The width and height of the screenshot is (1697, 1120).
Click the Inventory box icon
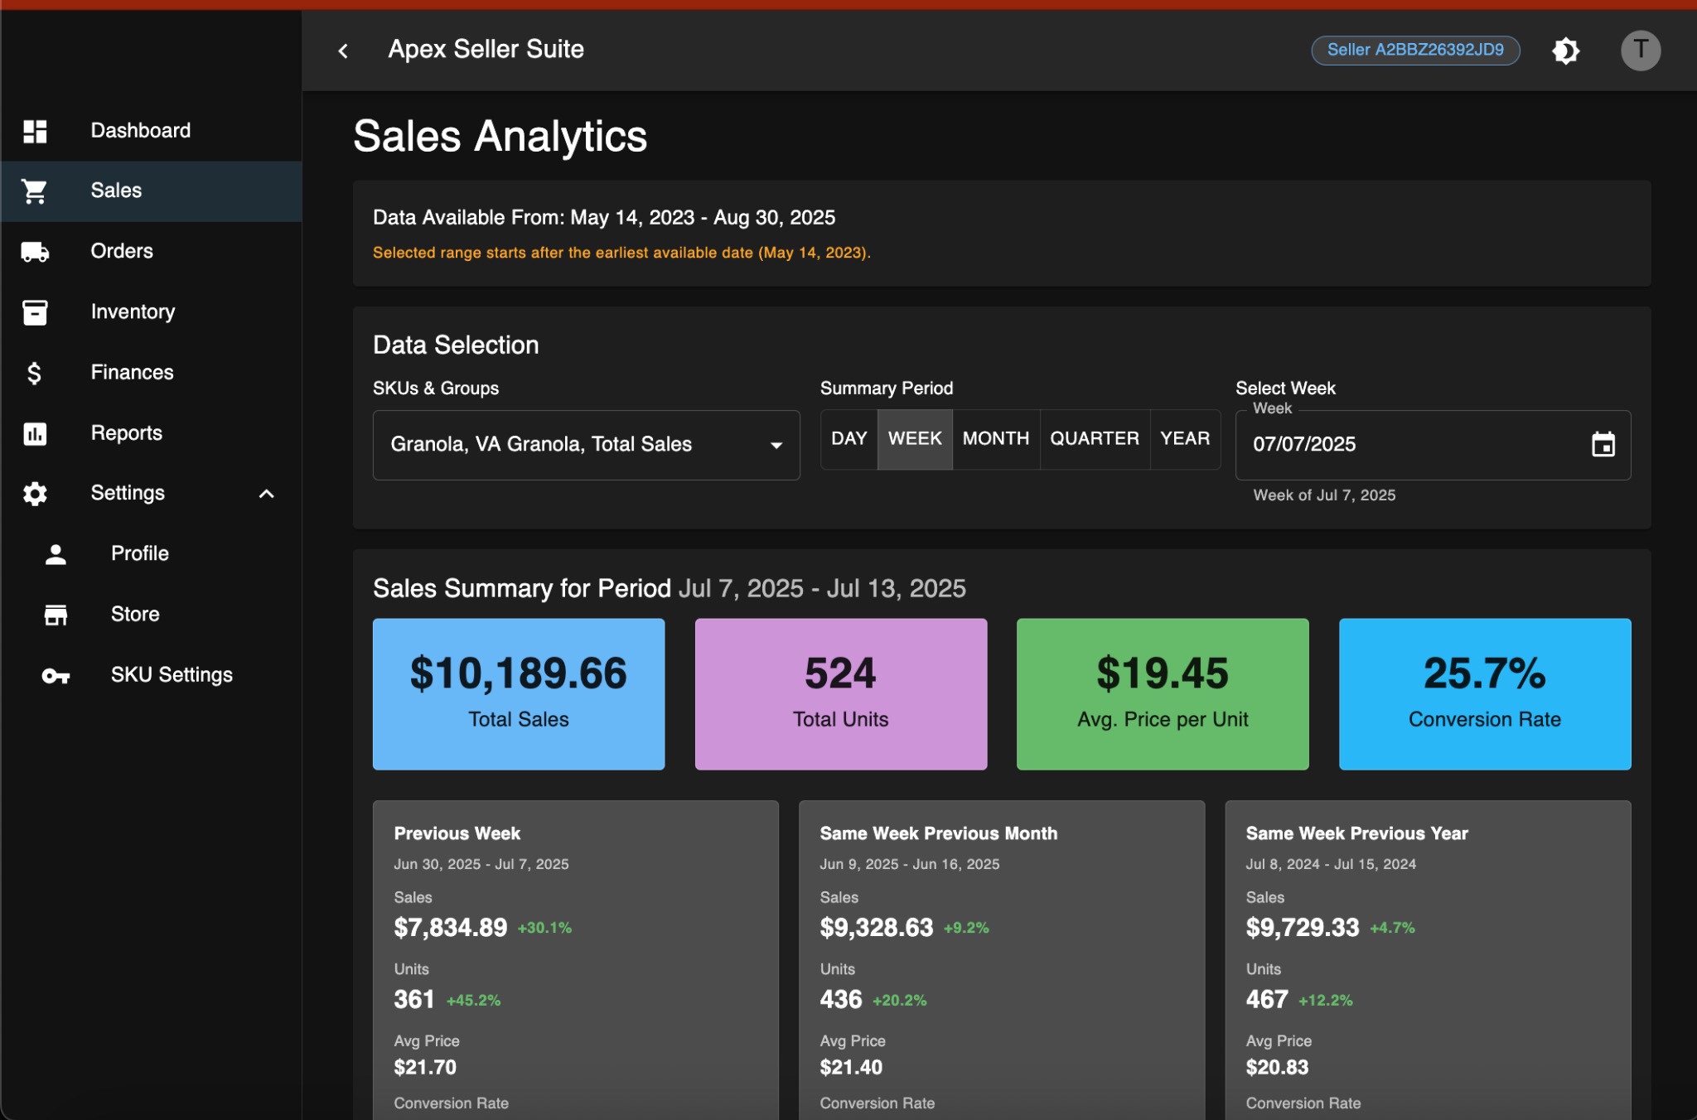tap(35, 312)
